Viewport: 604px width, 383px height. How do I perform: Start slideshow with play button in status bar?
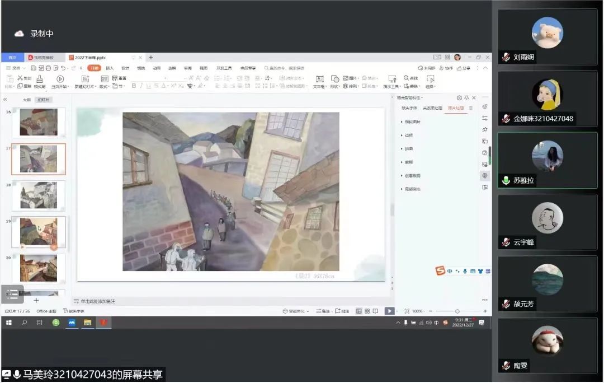[389, 311]
